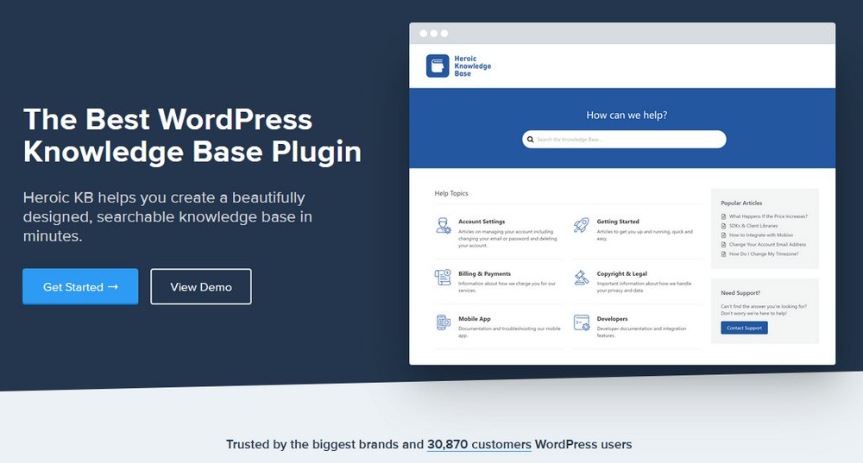This screenshot has height=463, width=863.
Task: Click the Copyright & Legal gavel icon
Action: (x=581, y=277)
